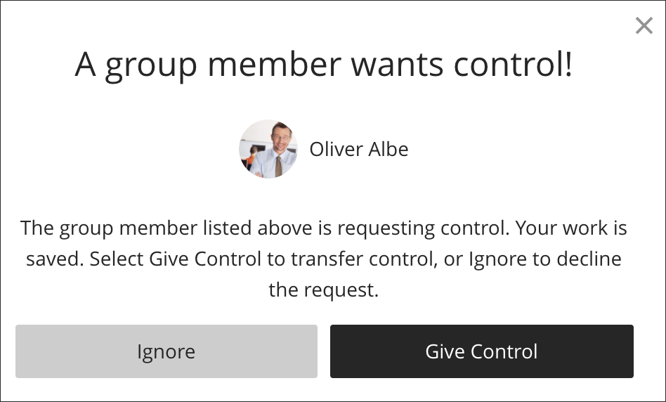Click the words 'Ignore to decline' in message
This screenshot has width=666, height=402.
tap(545, 259)
